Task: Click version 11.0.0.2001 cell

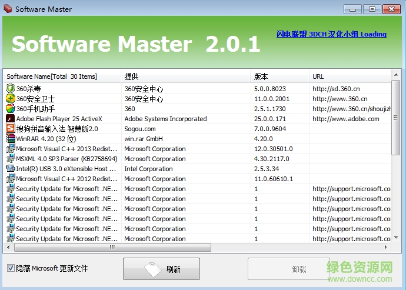Action: click(272, 99)
